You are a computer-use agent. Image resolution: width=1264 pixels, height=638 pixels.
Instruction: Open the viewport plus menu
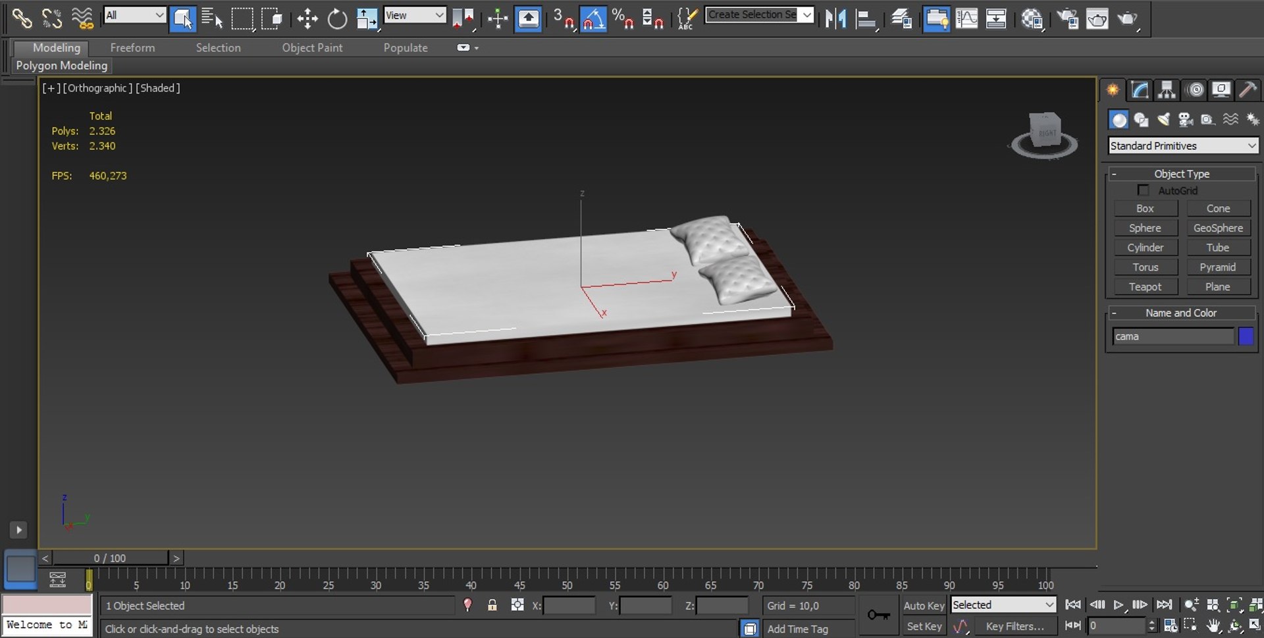point(50,88)
